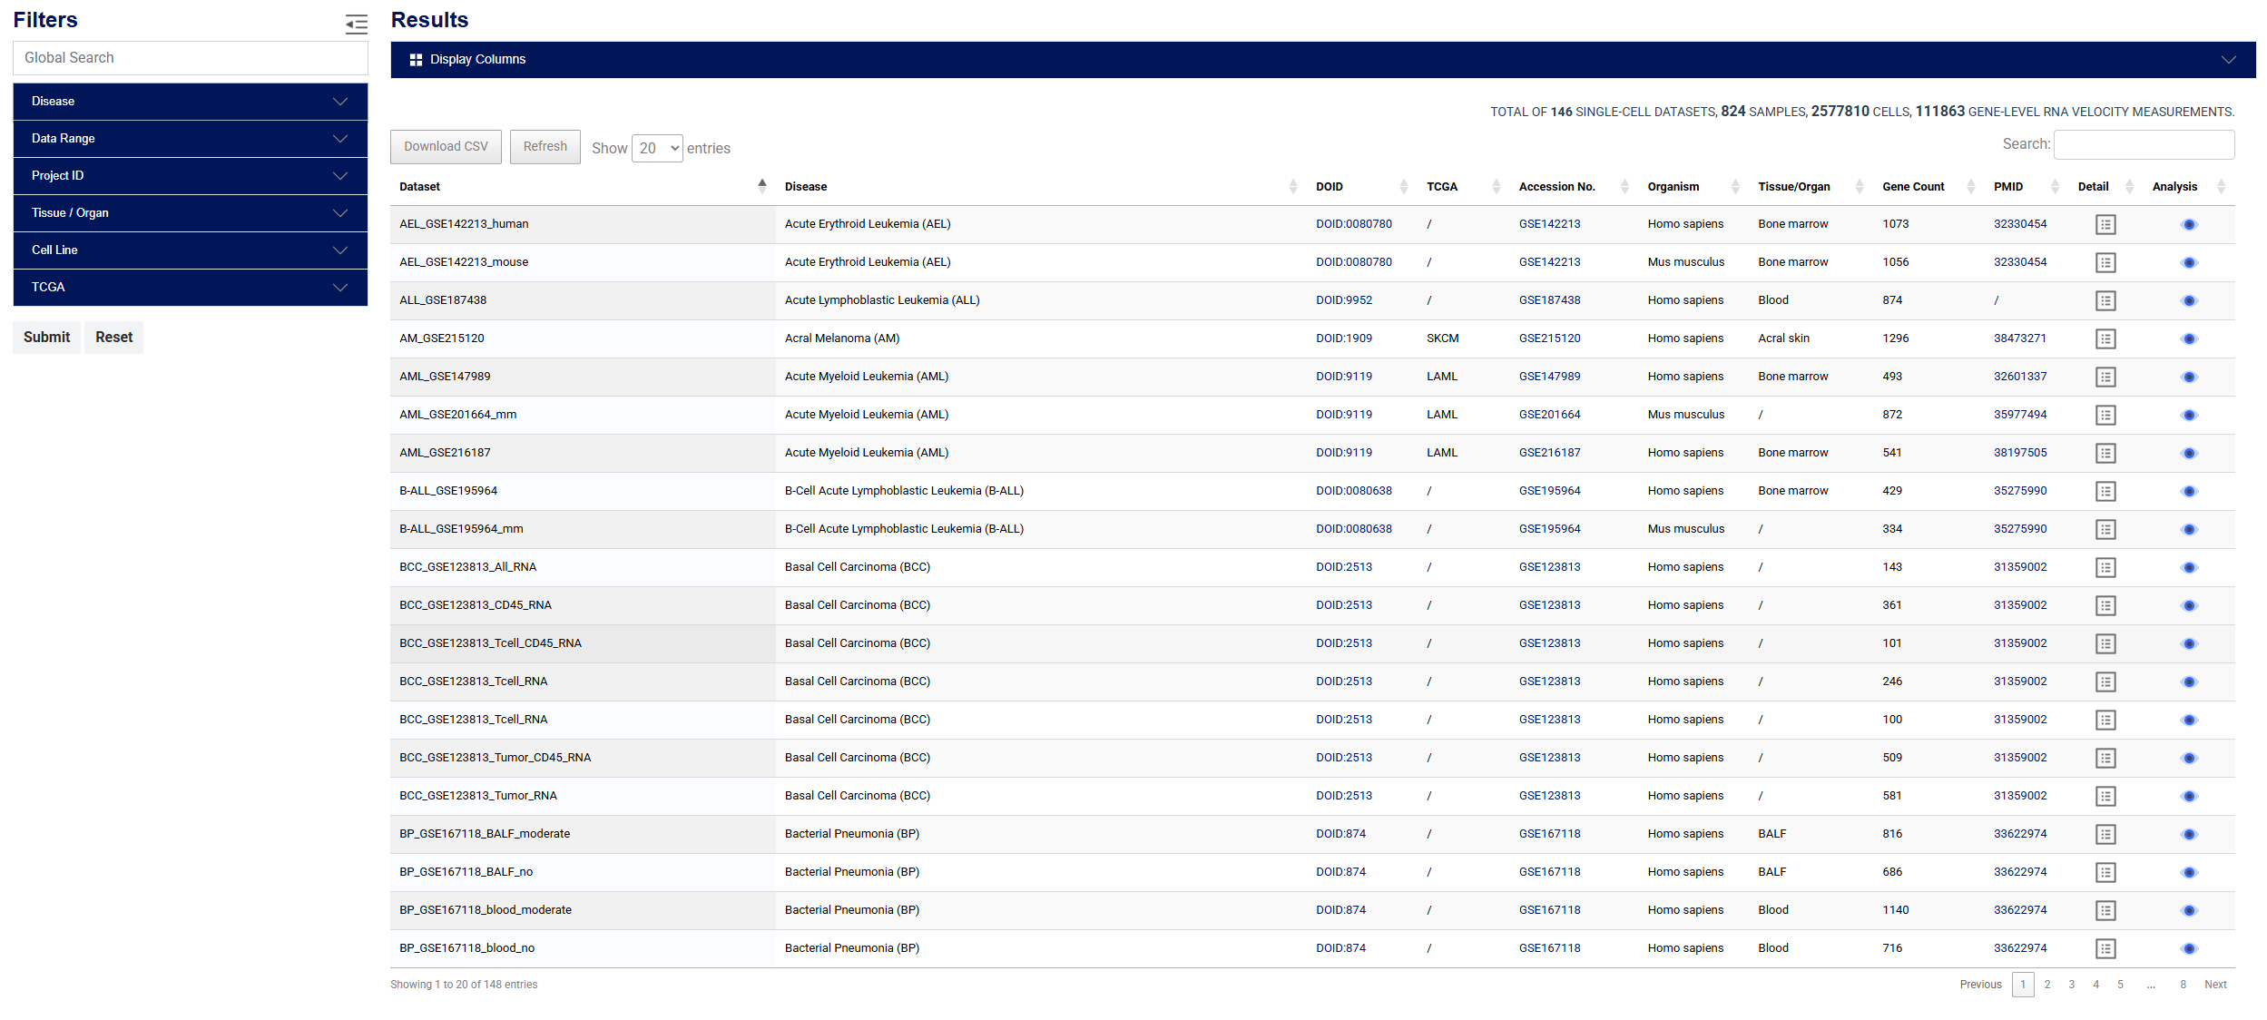Open Detail view for AEL_GSE142213_human dataset

pyautogui.click(x=2105, y=224)
